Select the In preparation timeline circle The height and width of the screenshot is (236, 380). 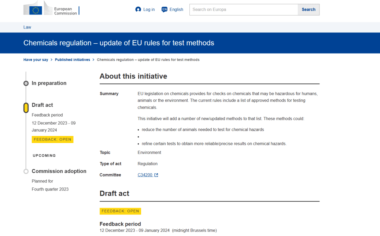pos(26,83)
